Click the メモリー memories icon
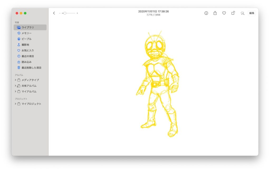Screen dimensions: 270x171 pyautogui.click(x=19, y=33)
